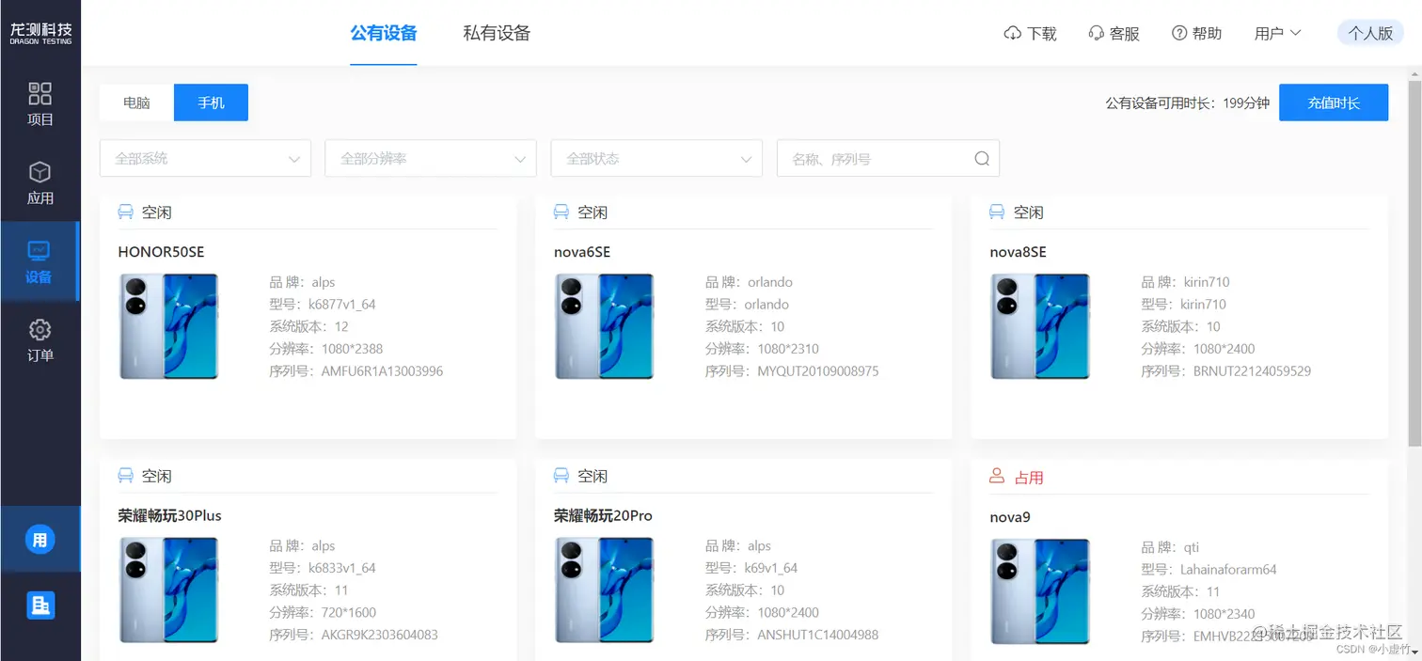Click model k6877v1_64 text
Screen dimensions: 1422x661
pos(342,305)
